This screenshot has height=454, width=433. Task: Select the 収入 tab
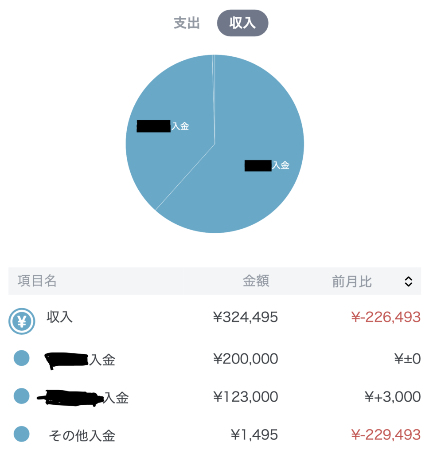[x=242, y=23]
